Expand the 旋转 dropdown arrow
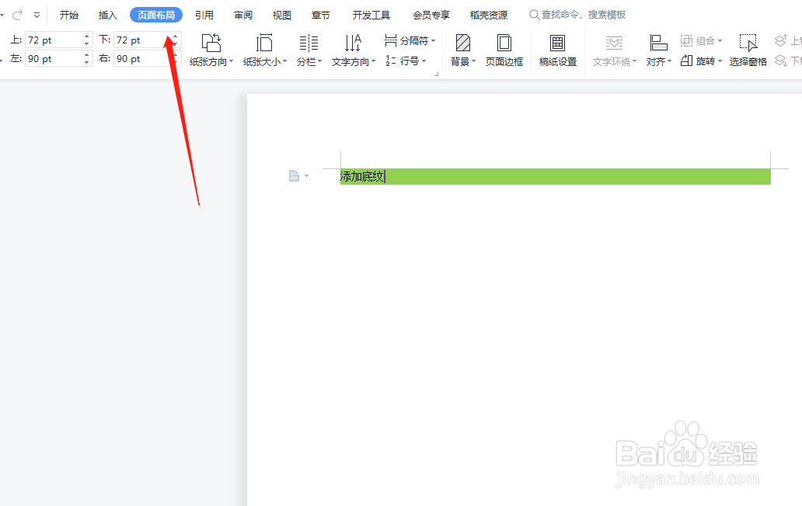 [720, 61]
